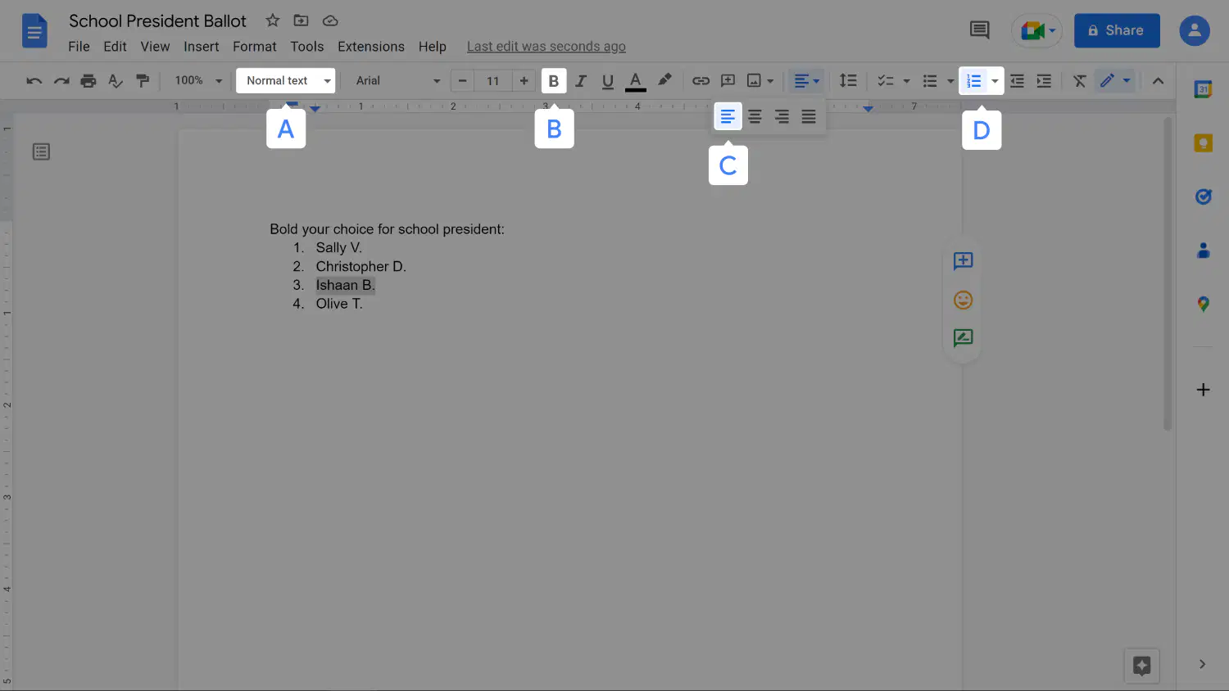The width and height of the screenshot is (1229, 691).
Task: Suggest edits from the page margin
Action: [x=963, y=337]
